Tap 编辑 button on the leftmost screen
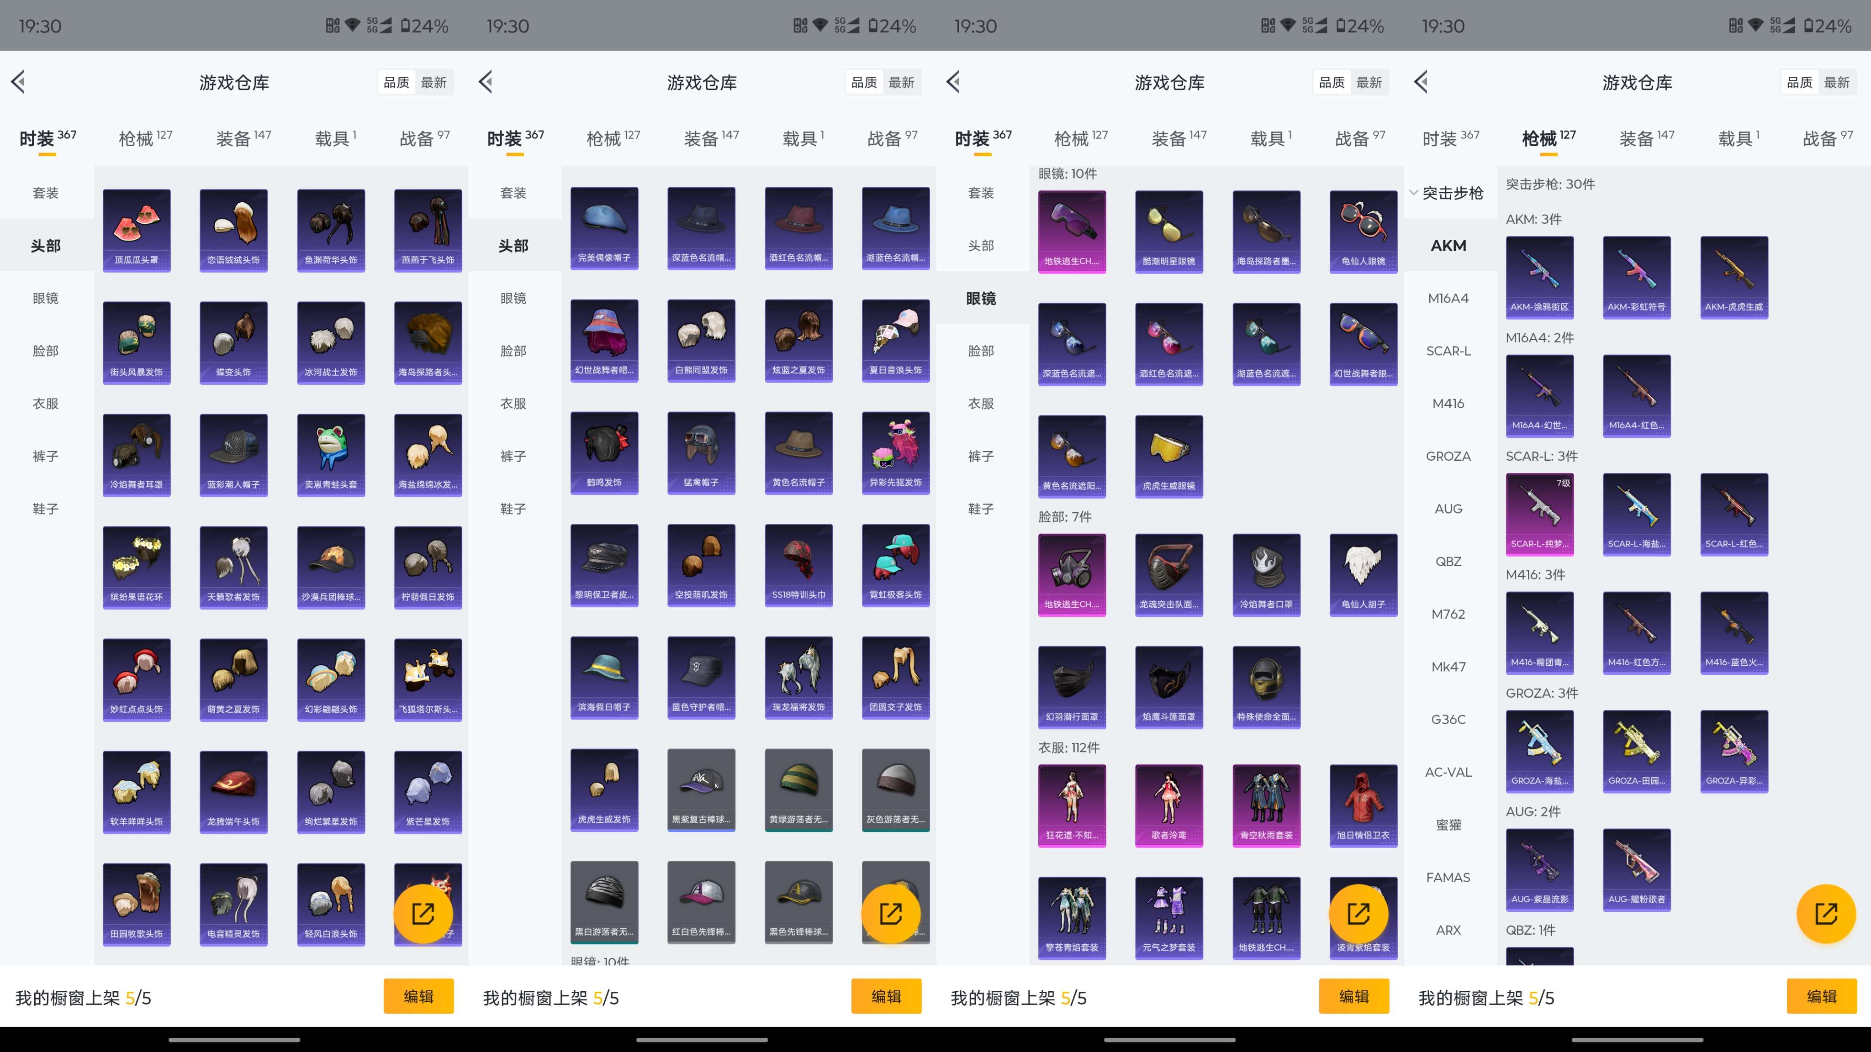This screenshot has height=1052, width=1871. coord(418,996)
